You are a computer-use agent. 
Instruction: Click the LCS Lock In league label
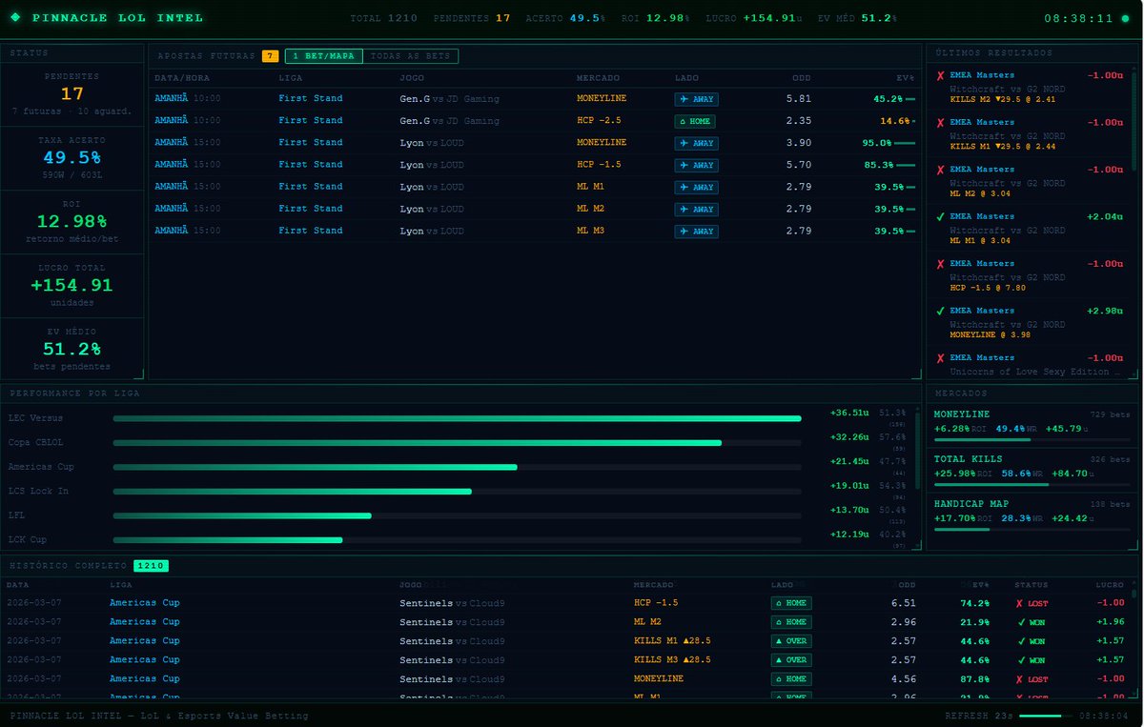38,491
